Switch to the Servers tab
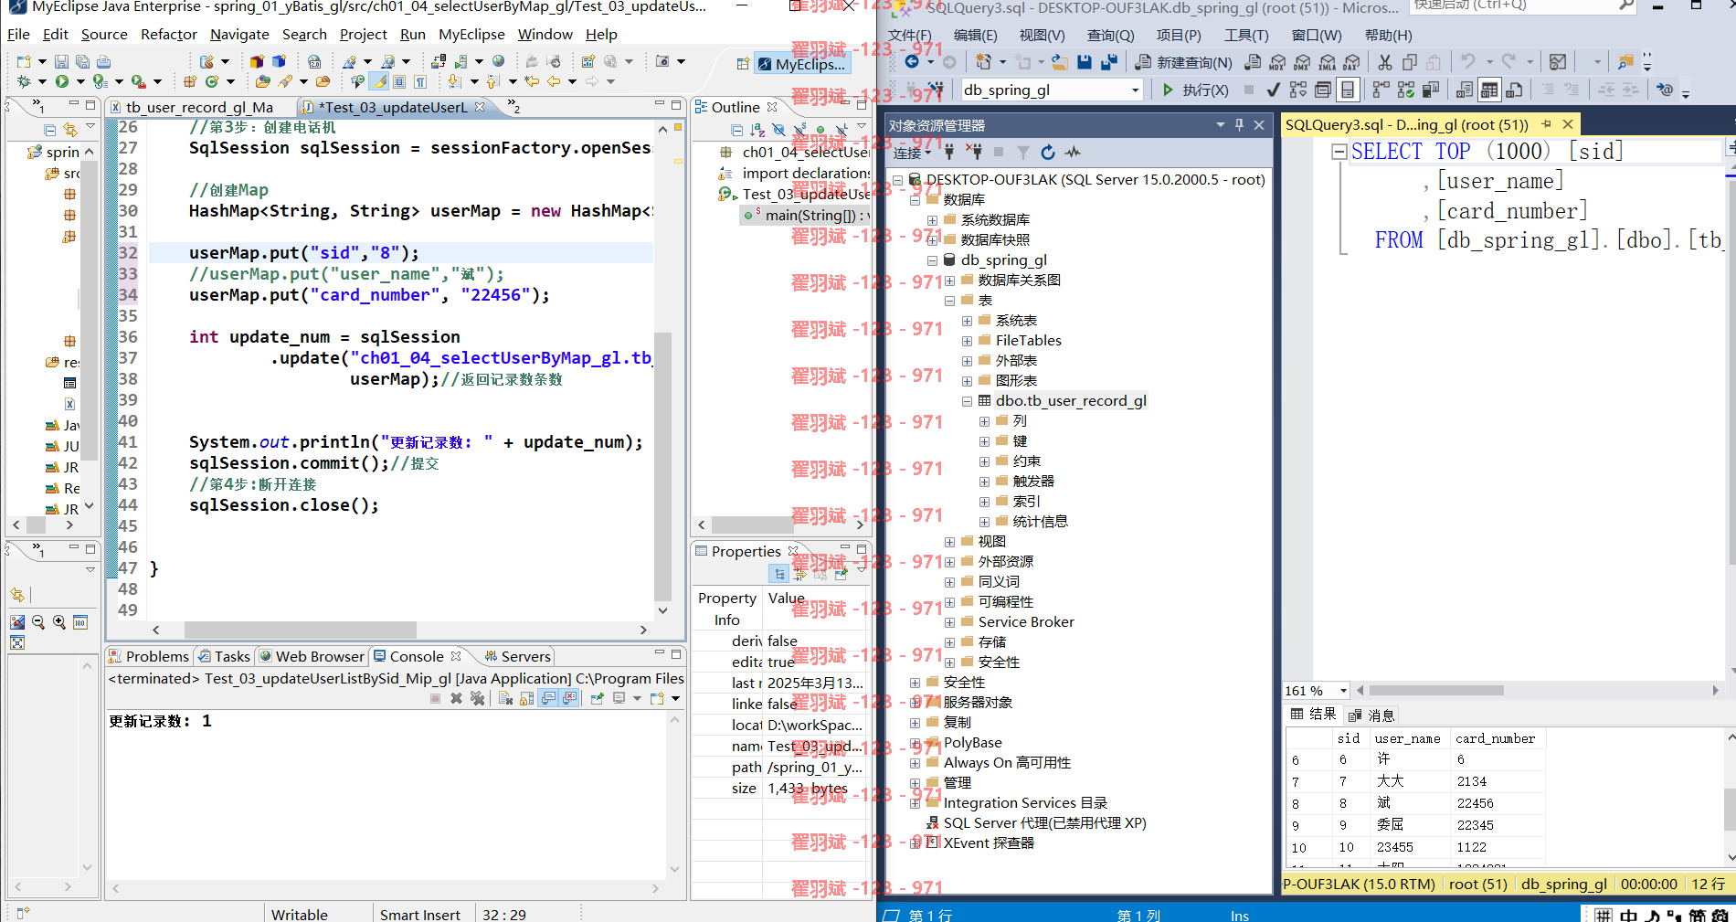 click(x=517, y=656)
